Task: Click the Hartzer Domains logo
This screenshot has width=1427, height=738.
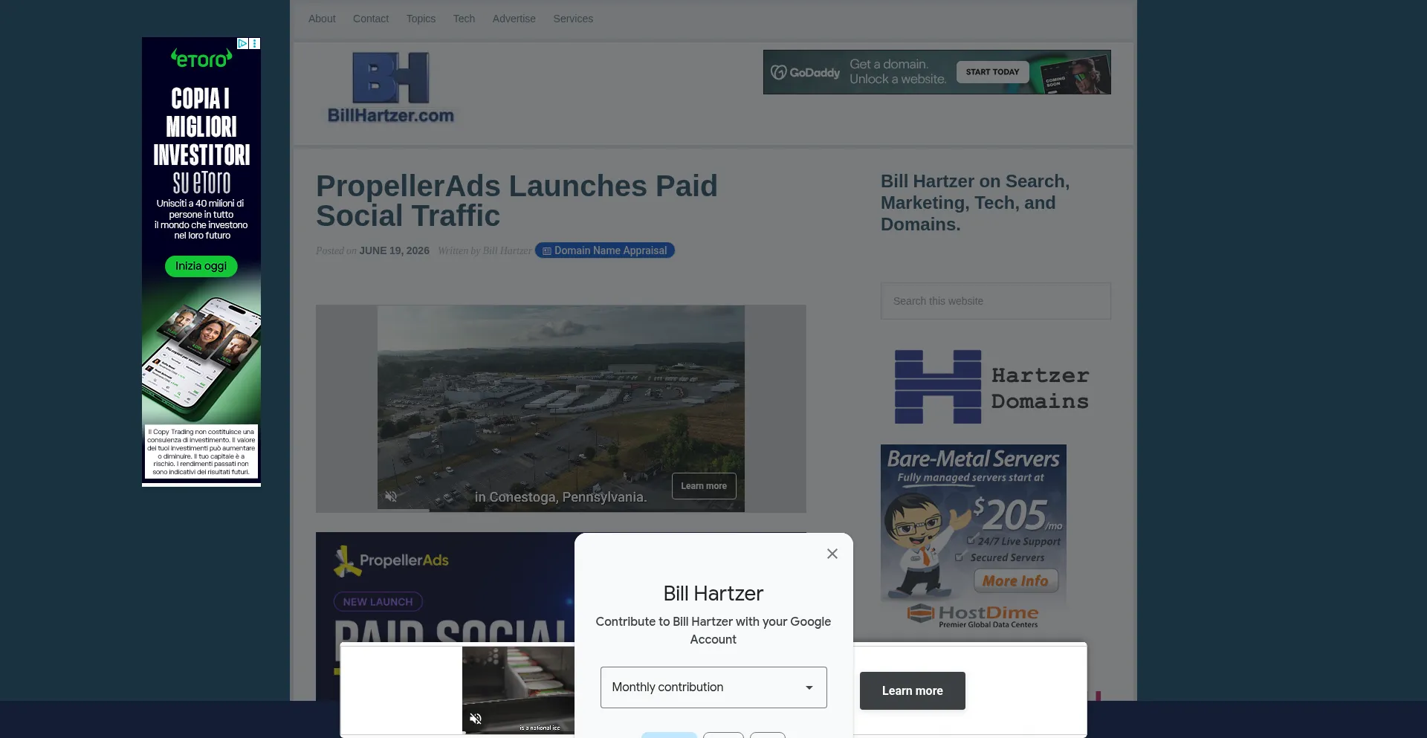Action: (x=991, y=387)
